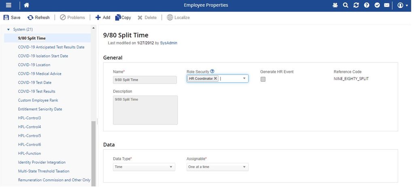Click the Problems toolbar button
The image size is (414, 187).
point(72,18)
